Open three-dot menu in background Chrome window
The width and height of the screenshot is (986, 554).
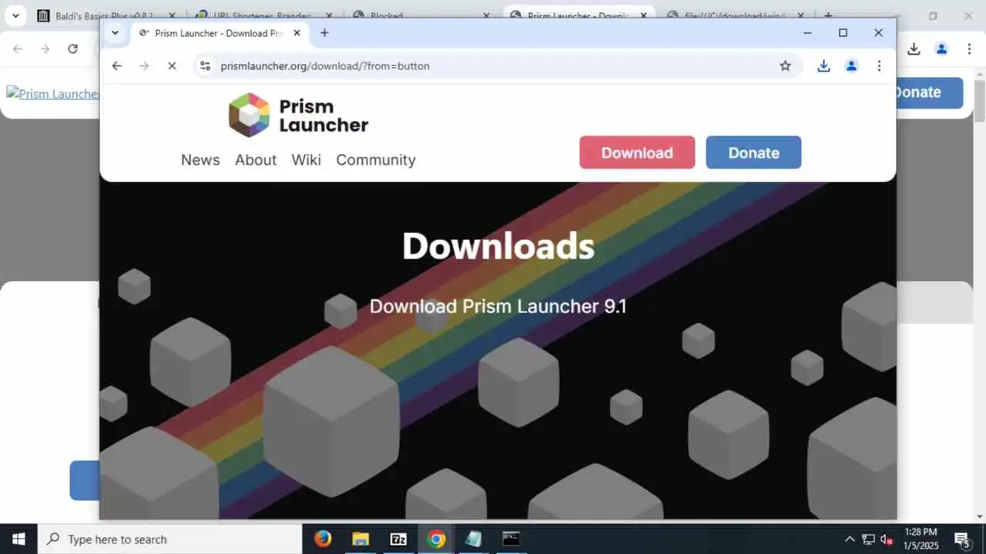[x=969, y=48]
